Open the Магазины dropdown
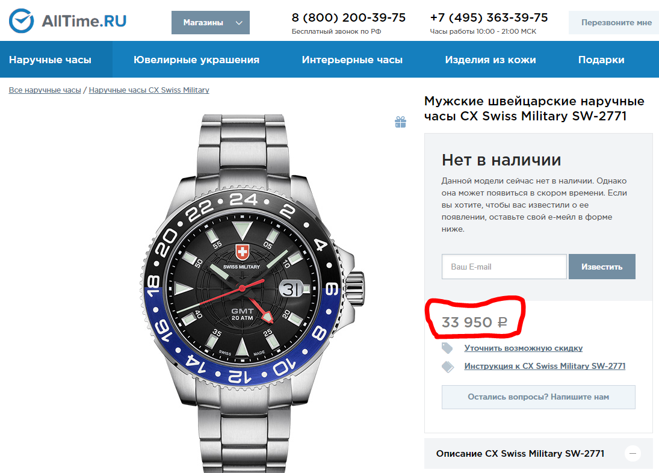This screenshot has height=473, width=659. [211, 23]
